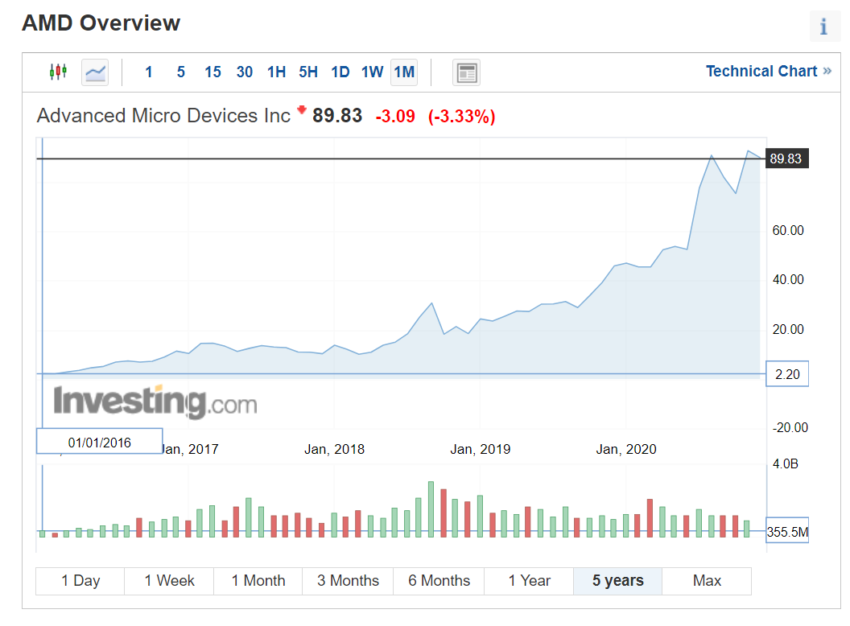Click the 40.00 price axis label

788,280
